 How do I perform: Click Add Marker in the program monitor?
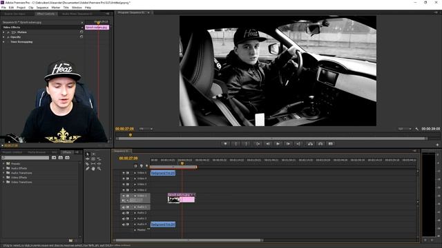click(225, 144)
